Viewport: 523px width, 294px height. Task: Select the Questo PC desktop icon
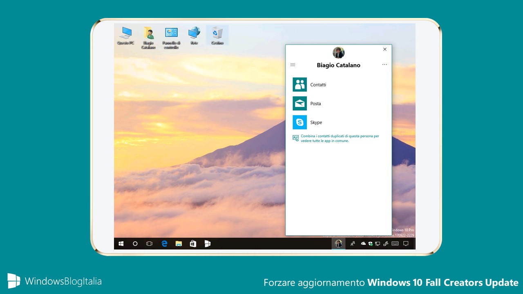(x=125, y=36)
